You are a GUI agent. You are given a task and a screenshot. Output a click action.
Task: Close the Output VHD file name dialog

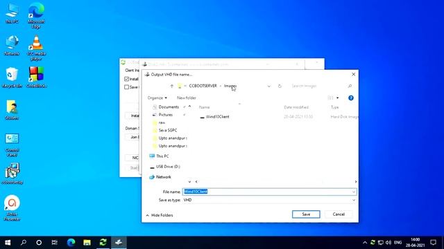[353, 74]
